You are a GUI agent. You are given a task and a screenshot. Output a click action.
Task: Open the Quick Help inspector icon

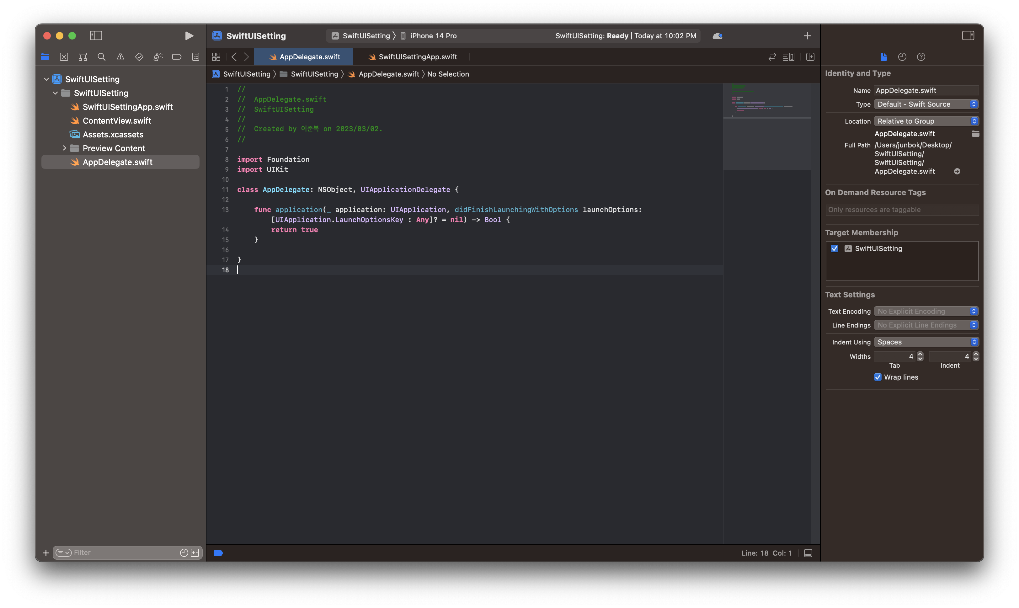(921, 57)
